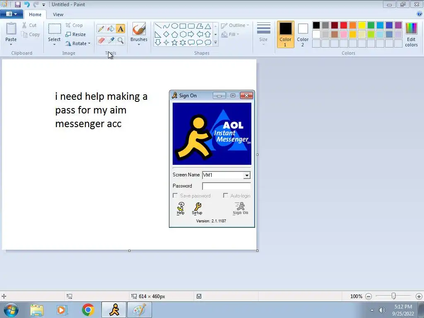This screenshot has width=424, height=318.
Task: Open the Paint file menu dropdown
Action: [11, 14]
